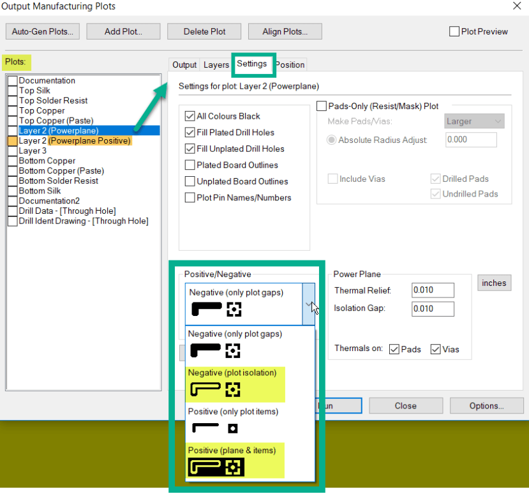The height and width of the screenshot is (494, 529).
Task: Close the Output Manufacturing Plots dialog
Action: click(x=517, y=6)
